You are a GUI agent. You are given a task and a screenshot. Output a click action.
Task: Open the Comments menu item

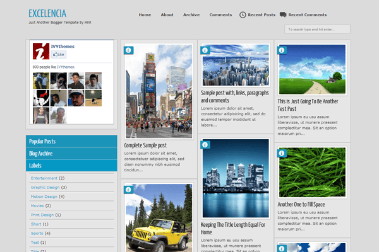pos(220,14)
